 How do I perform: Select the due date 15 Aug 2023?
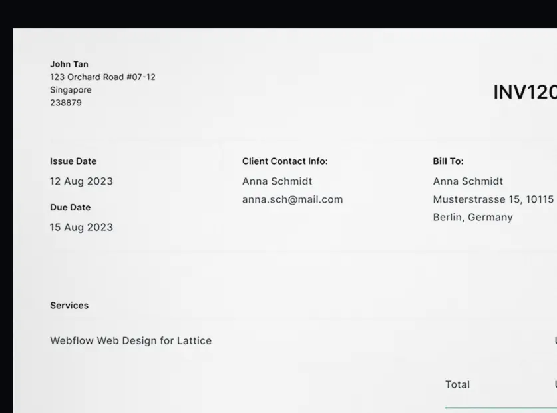[x=81, y=227]
